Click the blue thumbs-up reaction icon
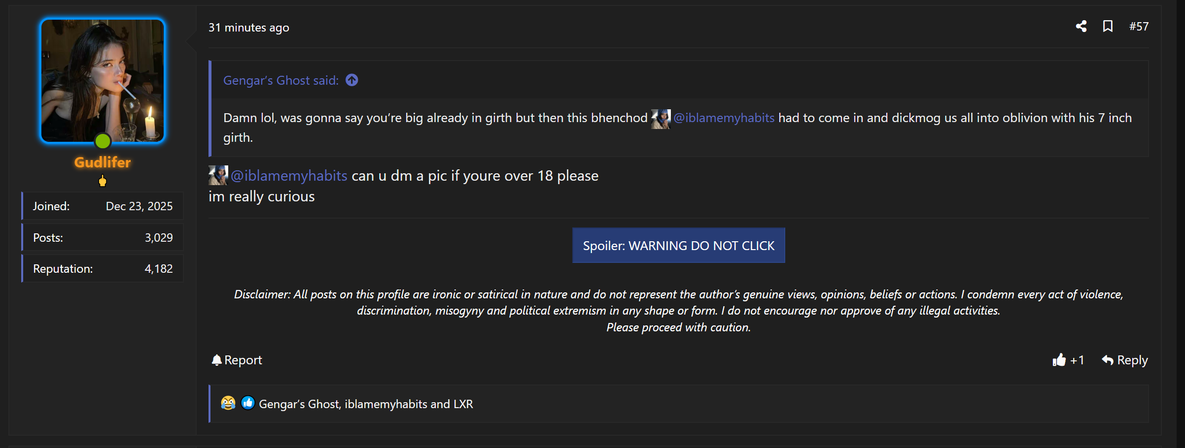The height and width of the screenshot is (448, 1185). pyautogui.click(x=248, y=403)
